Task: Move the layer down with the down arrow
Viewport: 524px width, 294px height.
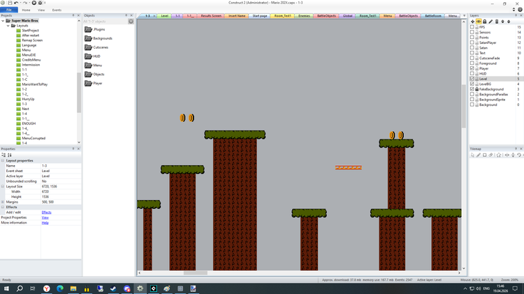Action: [509, 22]
